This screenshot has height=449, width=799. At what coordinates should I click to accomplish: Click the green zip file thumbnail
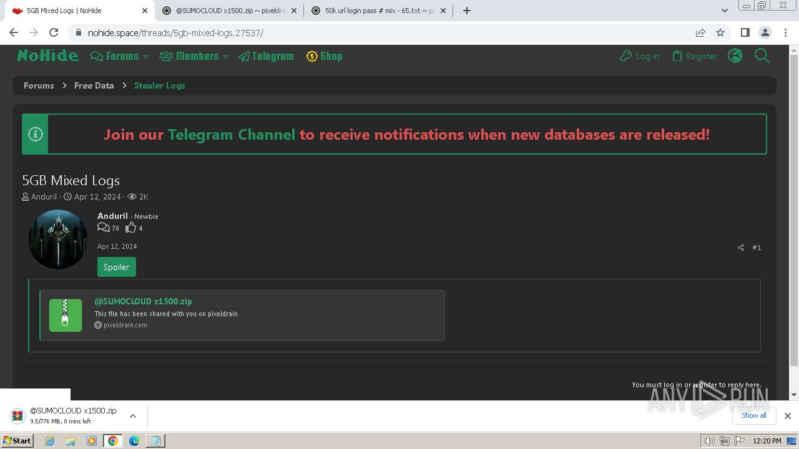tap(66, 315)
